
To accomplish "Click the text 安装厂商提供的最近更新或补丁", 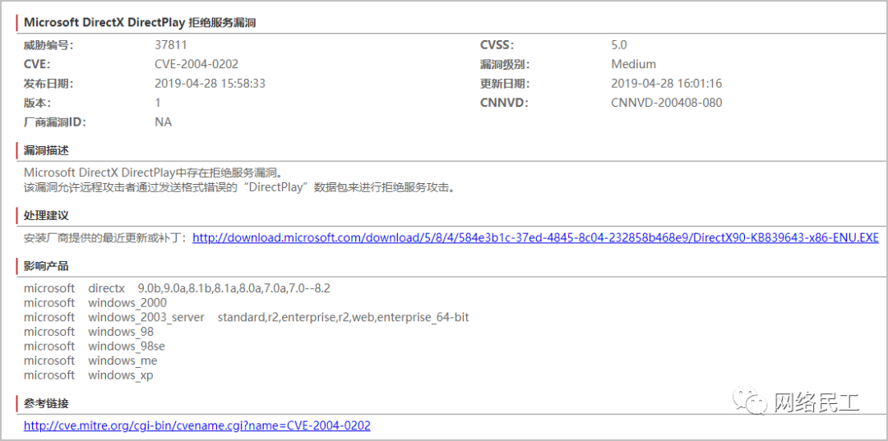I will 105,237.
